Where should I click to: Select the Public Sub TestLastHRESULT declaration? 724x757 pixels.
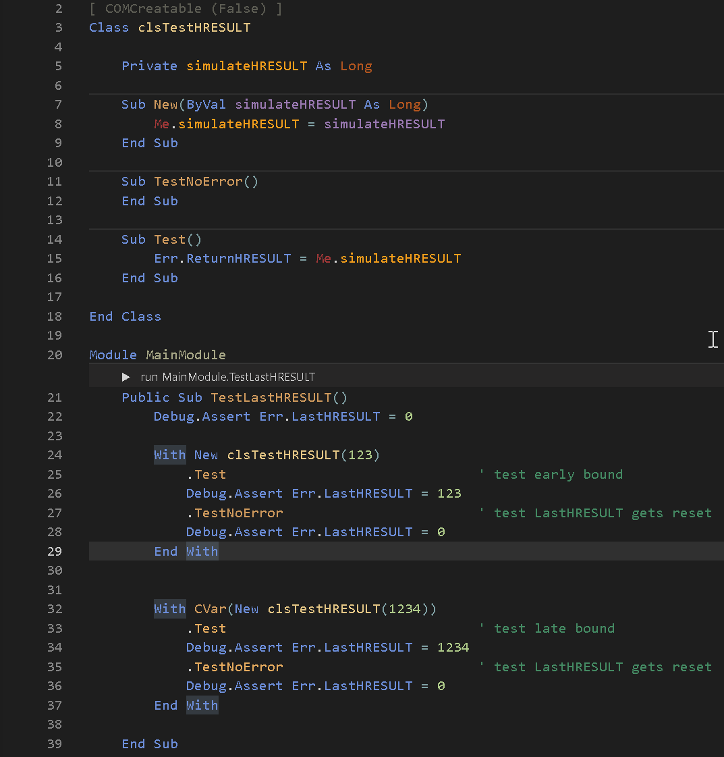(234, 397)
